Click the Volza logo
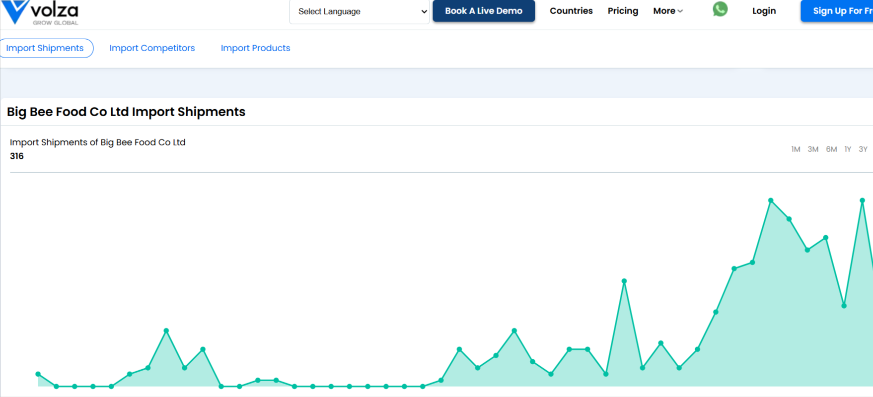The image size is (873, 397). coord(40,12)
